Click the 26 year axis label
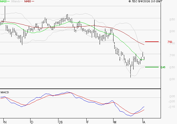Image resolution: width=177 pixels, height=124 pixels. (x=61, y=122)
